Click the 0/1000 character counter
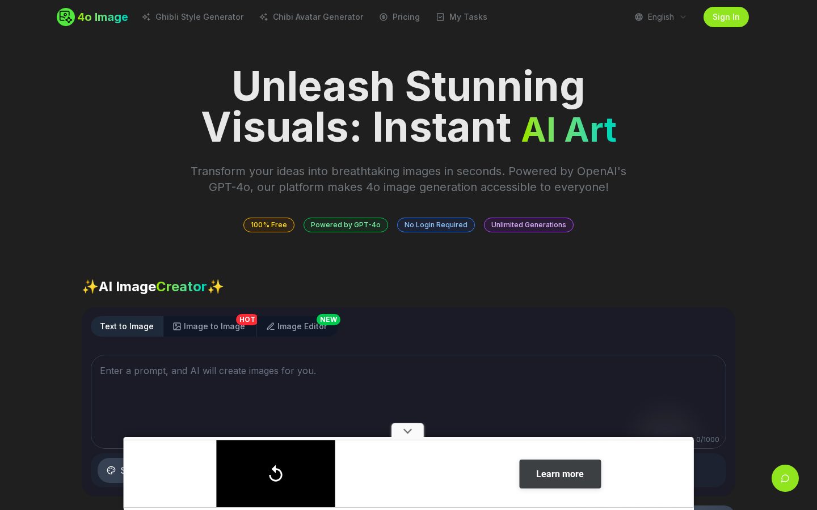Screen dimensions: 817x510 pos(707,440)
